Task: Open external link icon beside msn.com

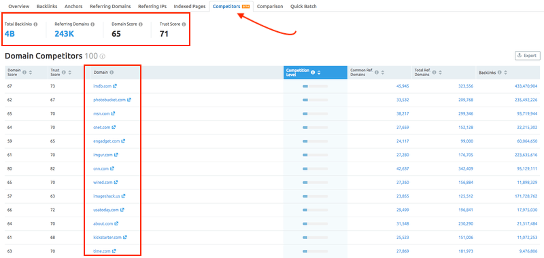Action: (113, 113)
